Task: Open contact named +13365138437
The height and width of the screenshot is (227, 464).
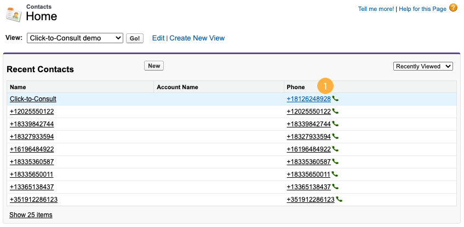Action: pos(32,187)
